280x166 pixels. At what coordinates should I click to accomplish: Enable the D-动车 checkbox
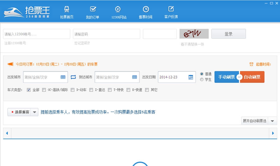(x=72, y=90)
